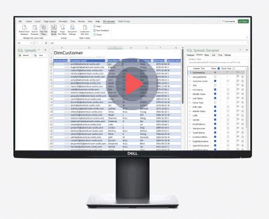Image resolution: width=269 pixels, height=219 pixels.
Task: Click the Send Feedback ribbon item
Action: [101, 31]
